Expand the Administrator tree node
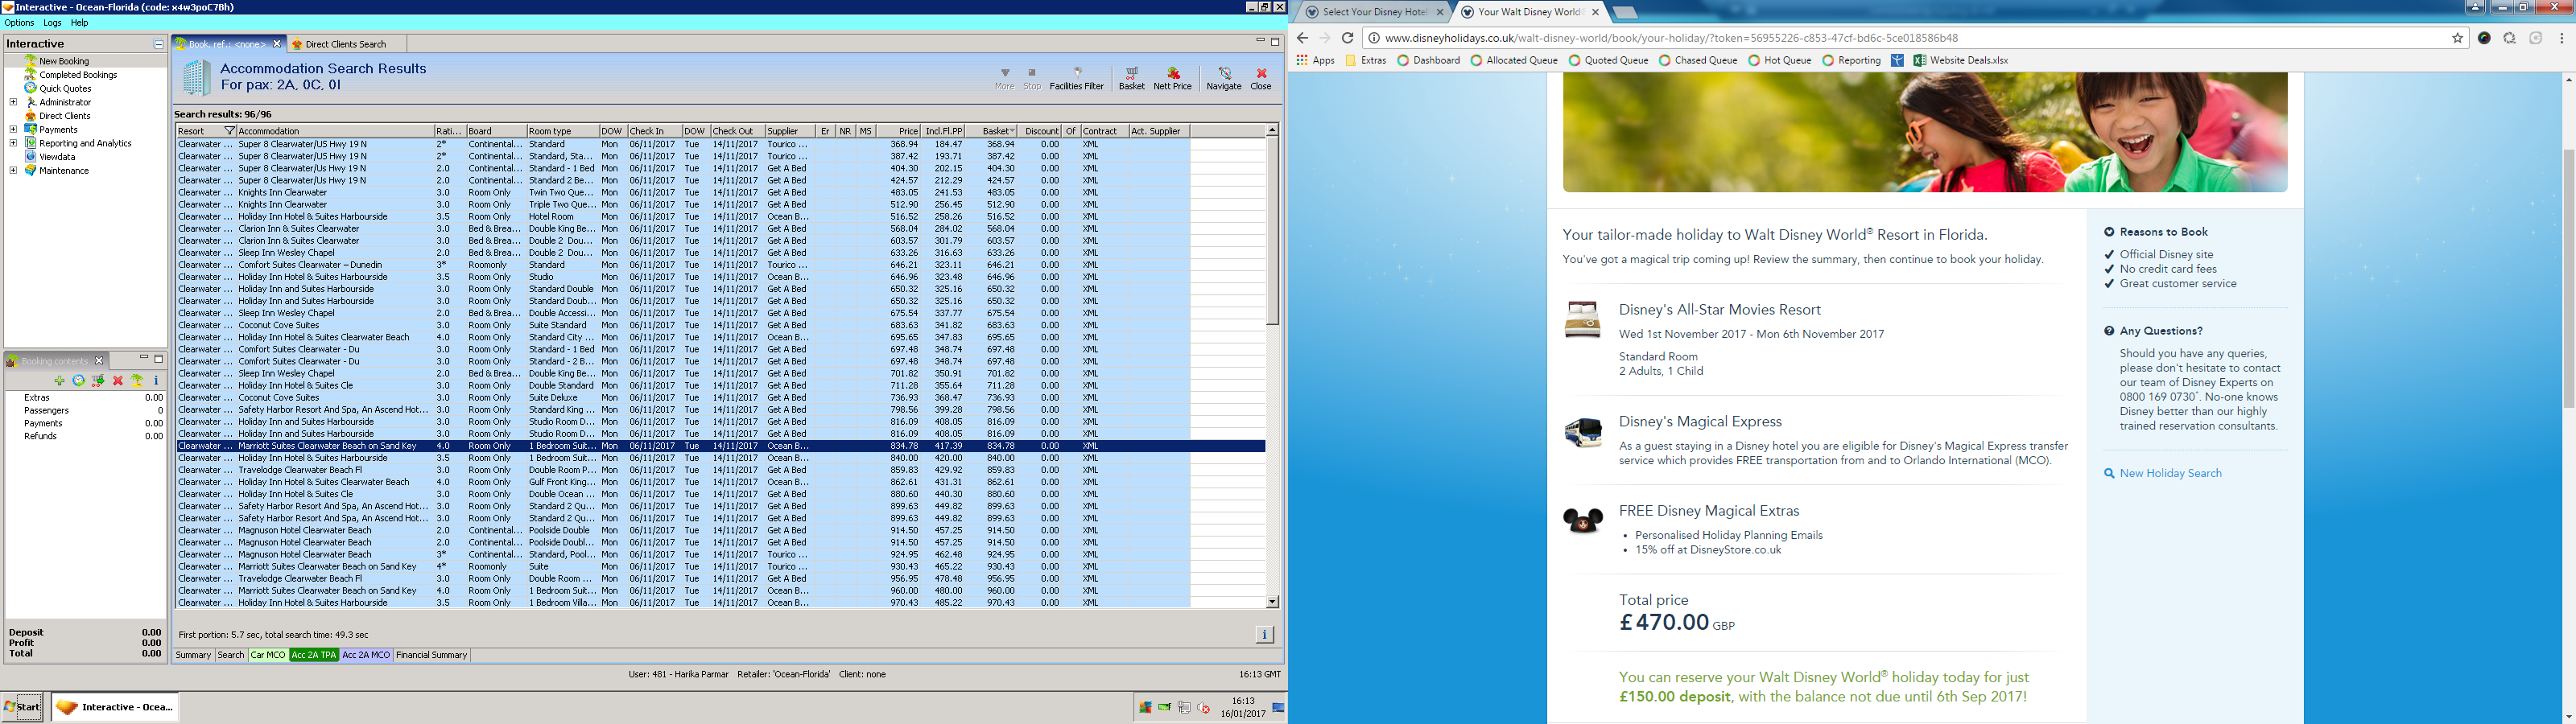Viewport: 2576px width, 724px height. (x=13, y=102)
